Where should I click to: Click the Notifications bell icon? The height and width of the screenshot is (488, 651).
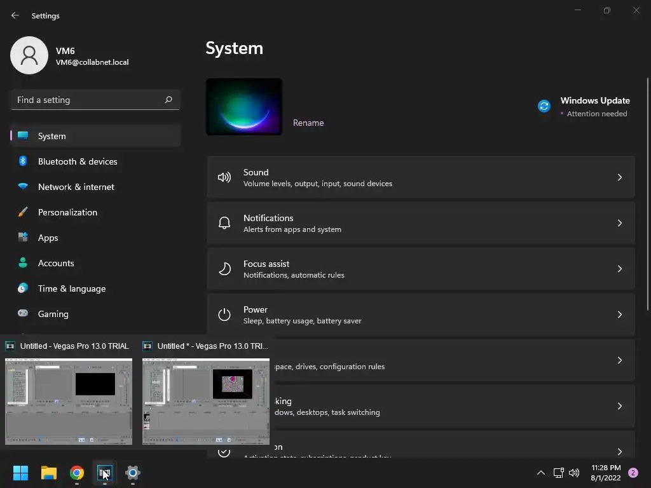[x=224, y=223]
